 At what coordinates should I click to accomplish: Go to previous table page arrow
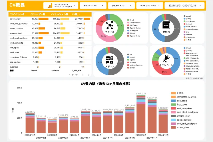83,75
